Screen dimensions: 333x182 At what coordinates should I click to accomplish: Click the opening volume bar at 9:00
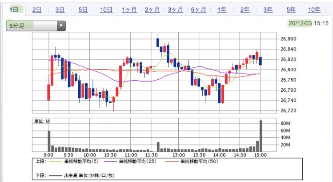point(49,141)
